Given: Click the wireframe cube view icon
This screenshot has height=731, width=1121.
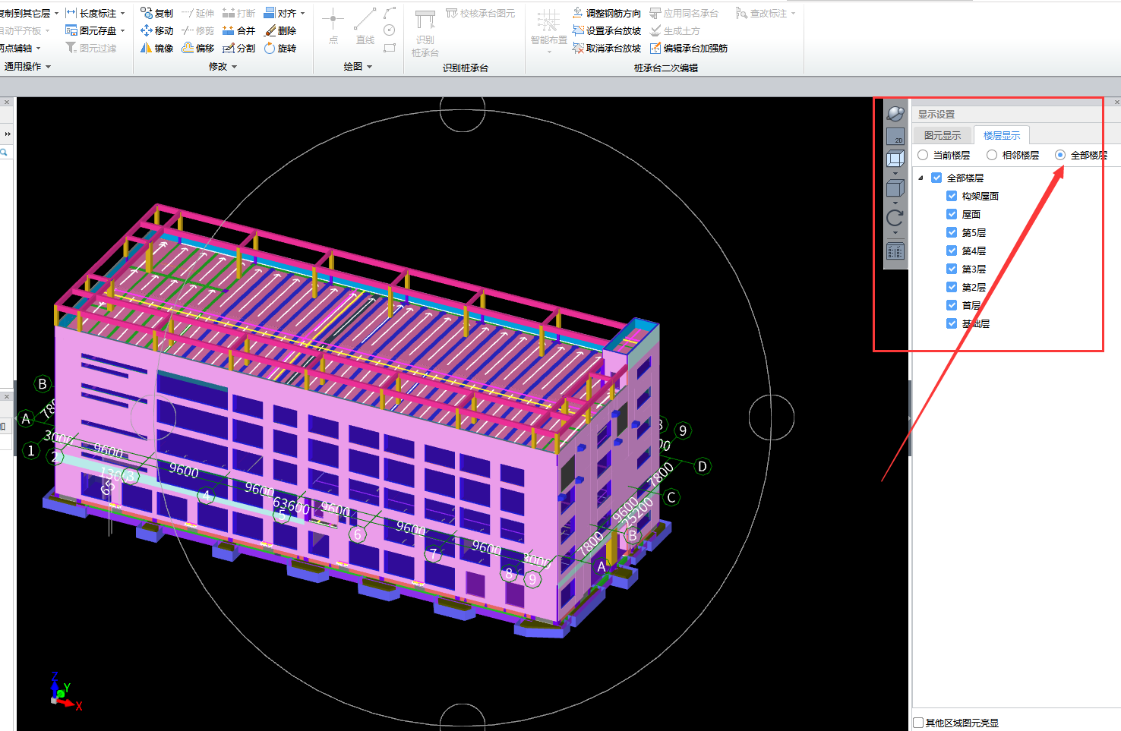Looking at the screenshot, I should (x=895, y=159).
